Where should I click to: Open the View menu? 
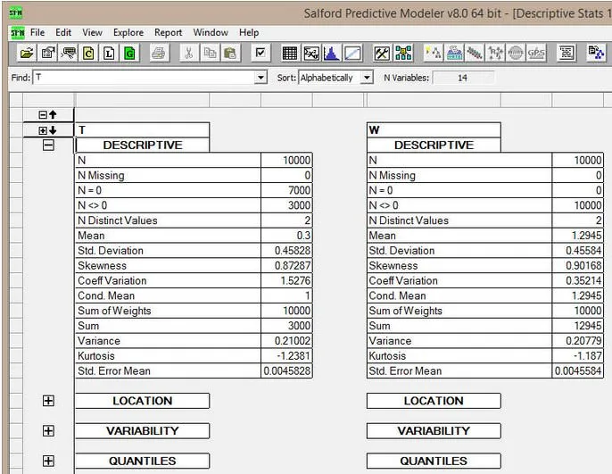point(92,33)
